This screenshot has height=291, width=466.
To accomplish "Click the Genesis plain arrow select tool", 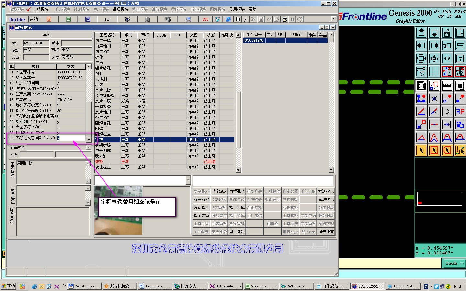I will coord(421,150).
